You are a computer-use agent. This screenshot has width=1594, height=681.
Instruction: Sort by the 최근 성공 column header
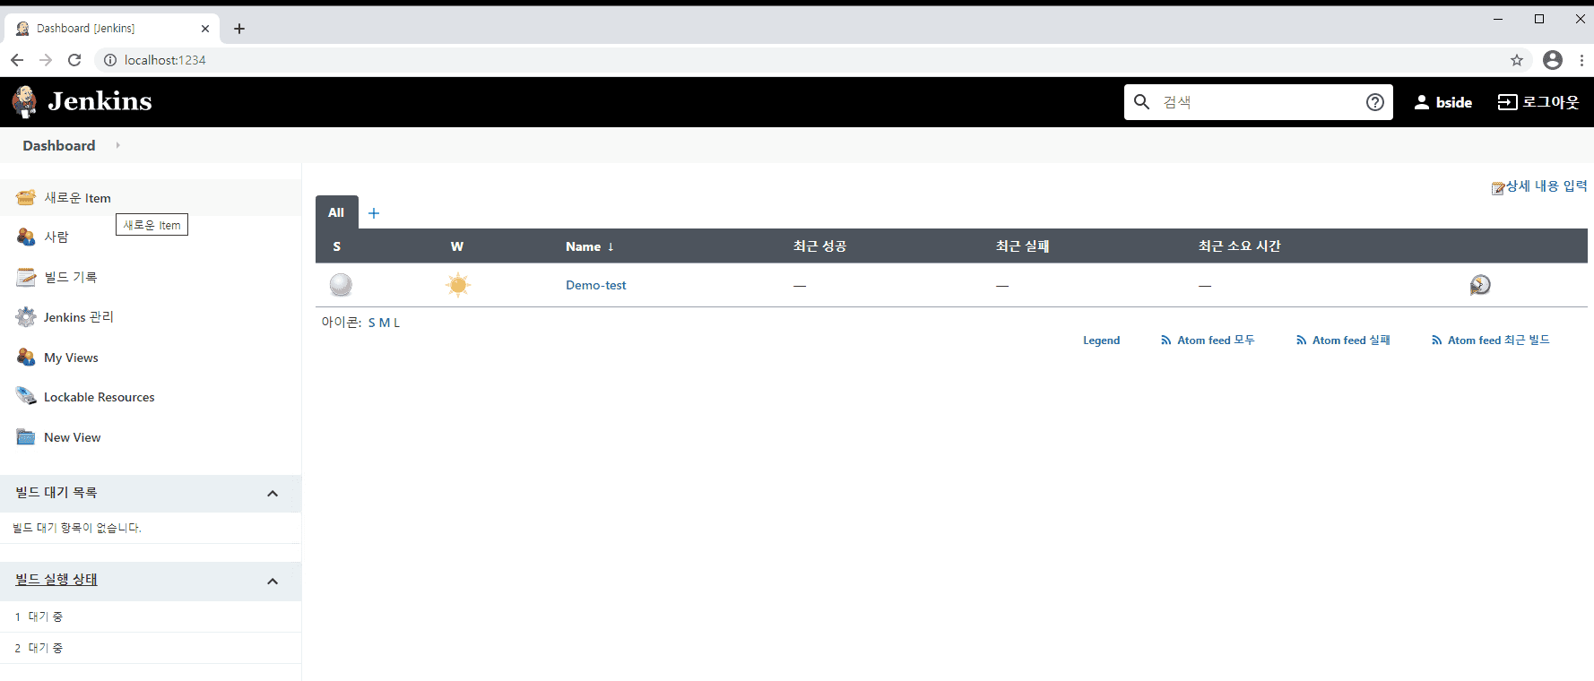click(x=819, y=246)
